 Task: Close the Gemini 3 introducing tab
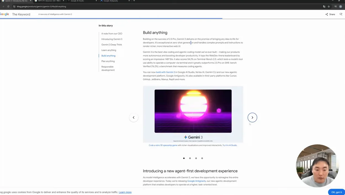(30, 1)
